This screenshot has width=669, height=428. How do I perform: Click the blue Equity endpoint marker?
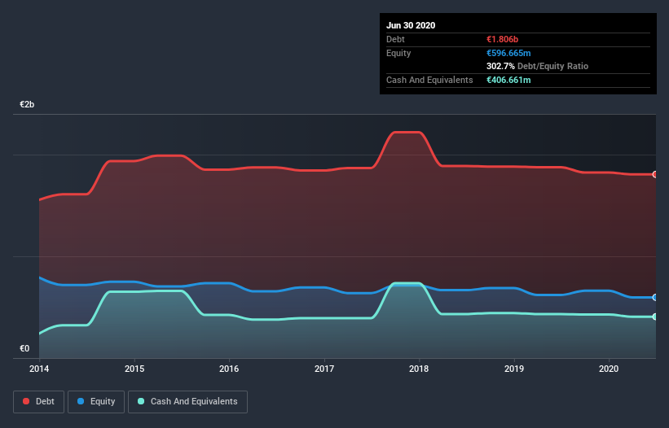click(x=655, y=297)
